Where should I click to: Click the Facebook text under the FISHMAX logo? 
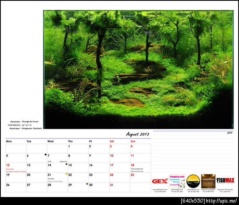225,190
